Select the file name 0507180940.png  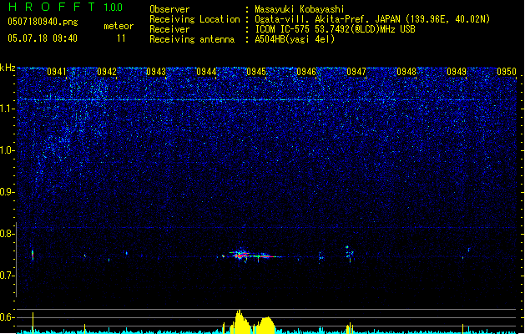point(43,22)
